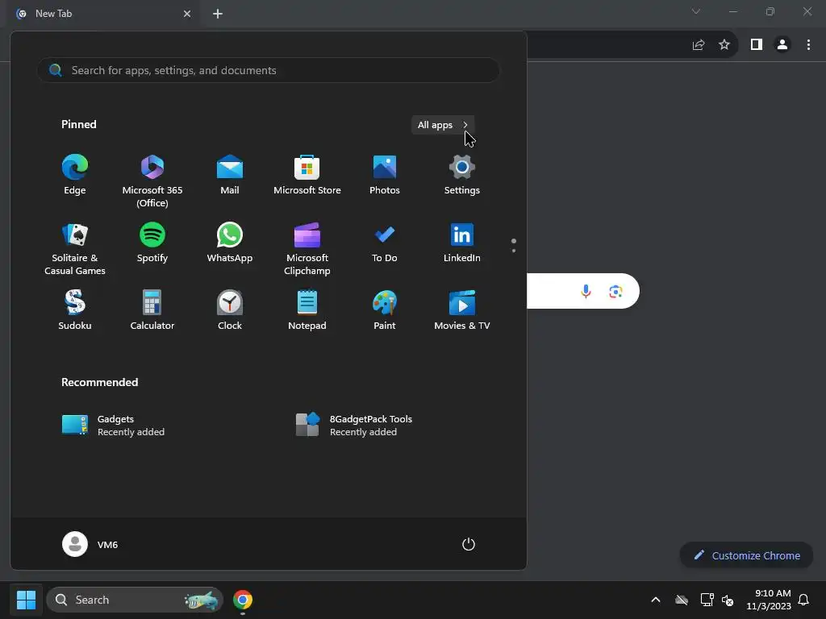Show the All apps list
826x619 pixels.
[443, 125]
